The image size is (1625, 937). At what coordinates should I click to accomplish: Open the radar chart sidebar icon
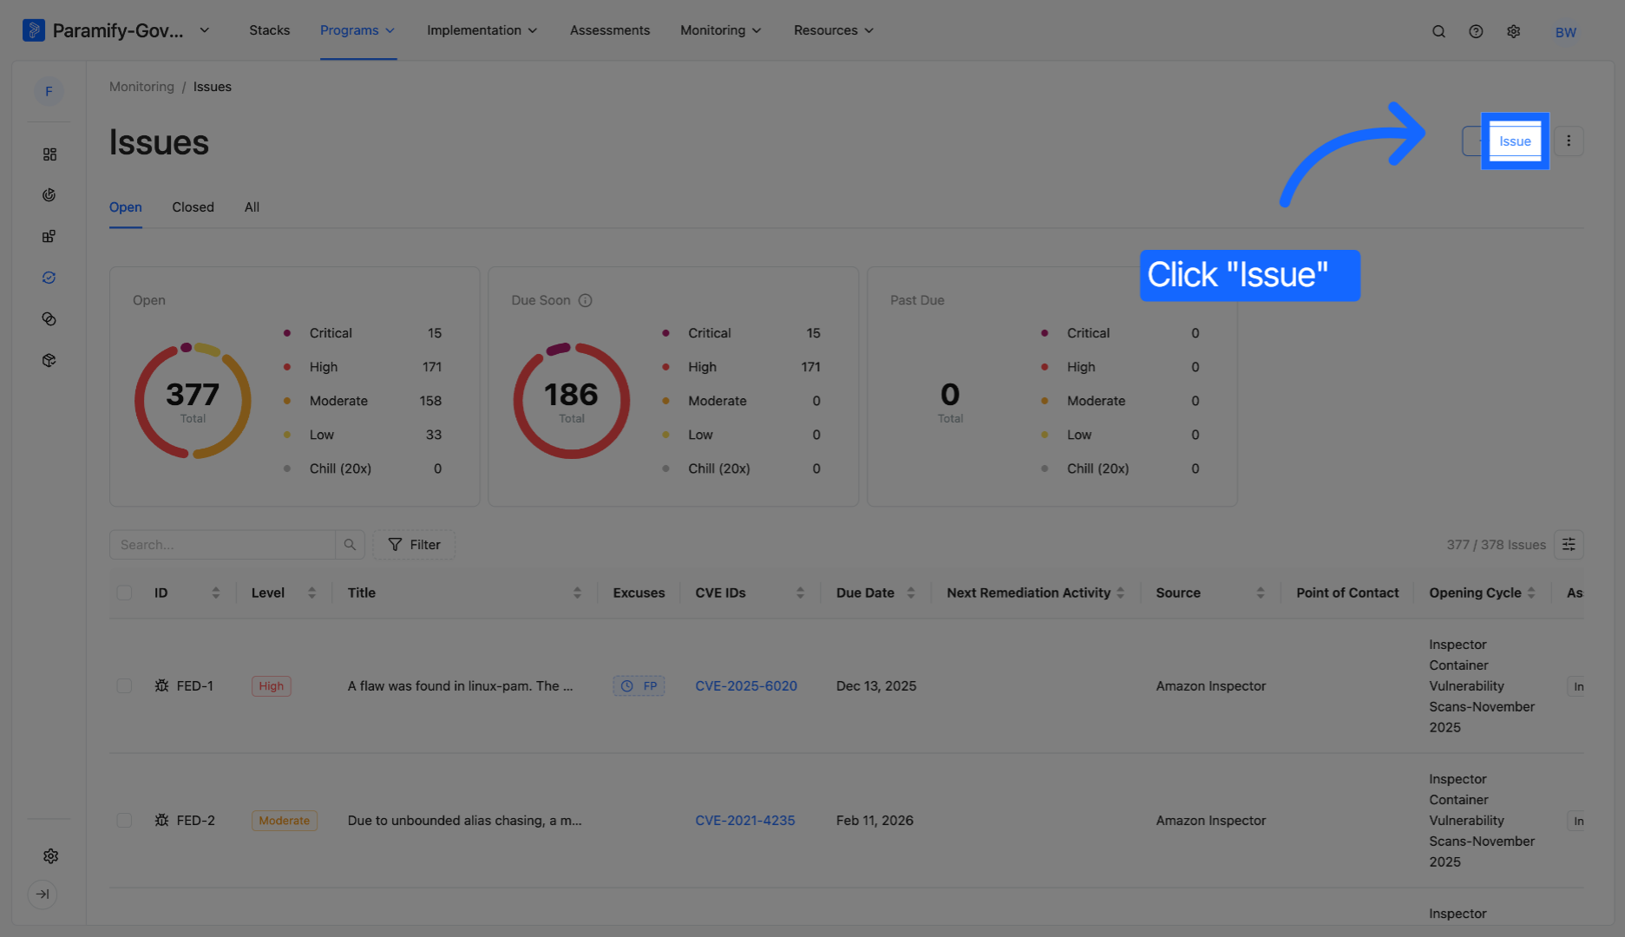click(x=49, y=195)
